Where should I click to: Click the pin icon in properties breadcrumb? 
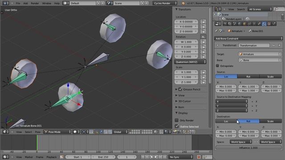[216, 31]
